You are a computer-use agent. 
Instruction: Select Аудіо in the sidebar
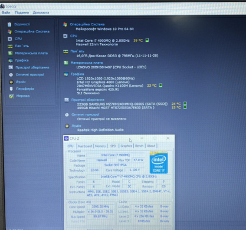21,81
